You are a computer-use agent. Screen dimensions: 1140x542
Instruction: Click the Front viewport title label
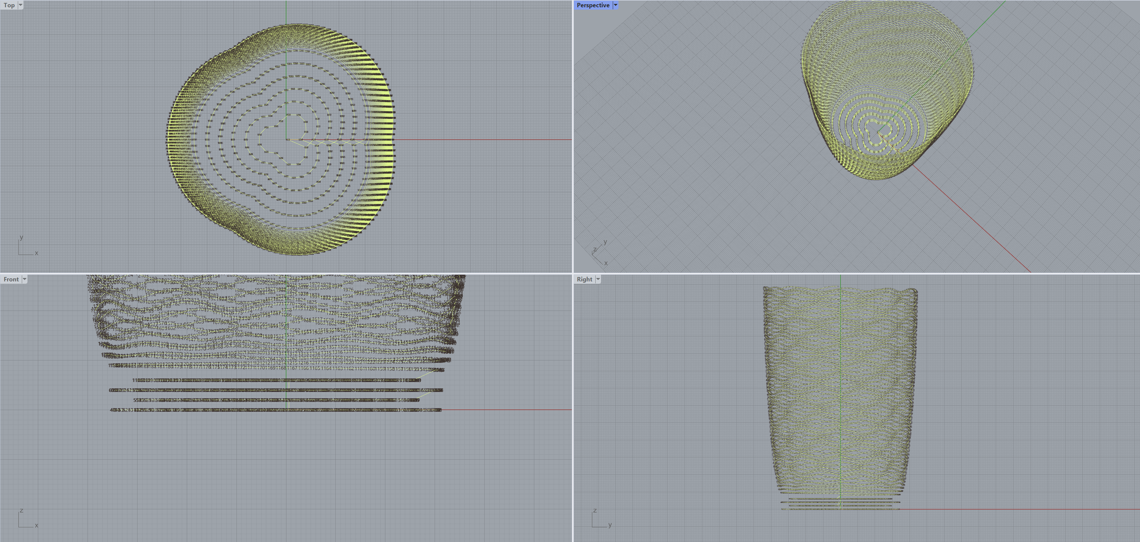12,279
